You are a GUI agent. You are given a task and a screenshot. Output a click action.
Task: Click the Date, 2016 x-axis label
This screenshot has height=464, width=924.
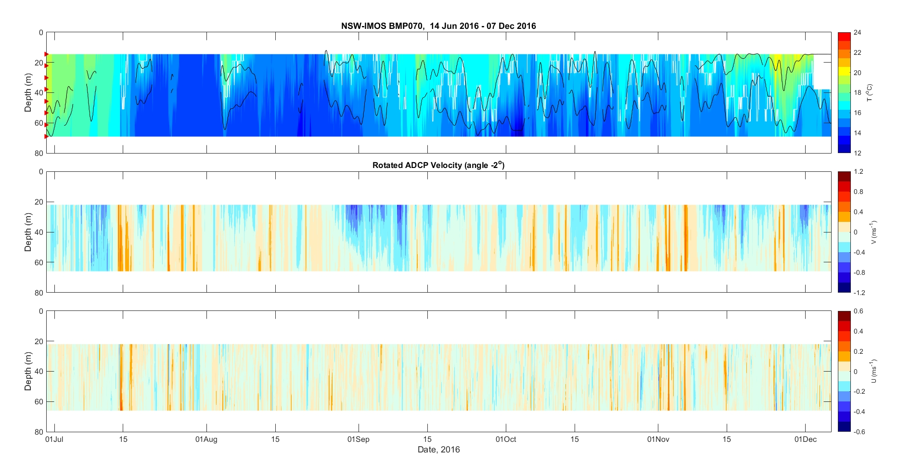tap(438, 450)
